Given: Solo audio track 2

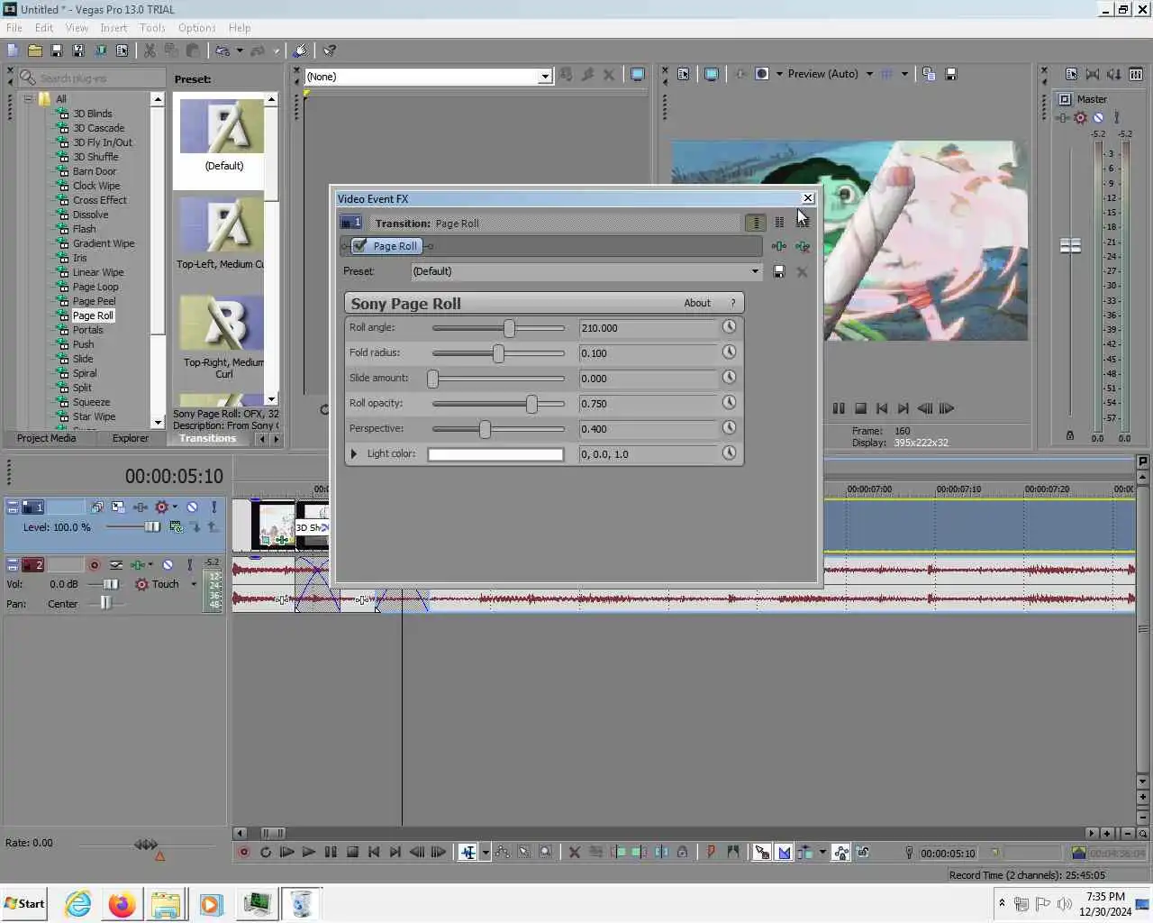Looking at the screenshot, I should 189,565.
